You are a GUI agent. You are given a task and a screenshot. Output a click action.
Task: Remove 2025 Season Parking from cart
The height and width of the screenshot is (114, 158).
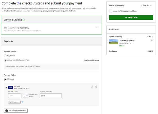click(152, 40)
